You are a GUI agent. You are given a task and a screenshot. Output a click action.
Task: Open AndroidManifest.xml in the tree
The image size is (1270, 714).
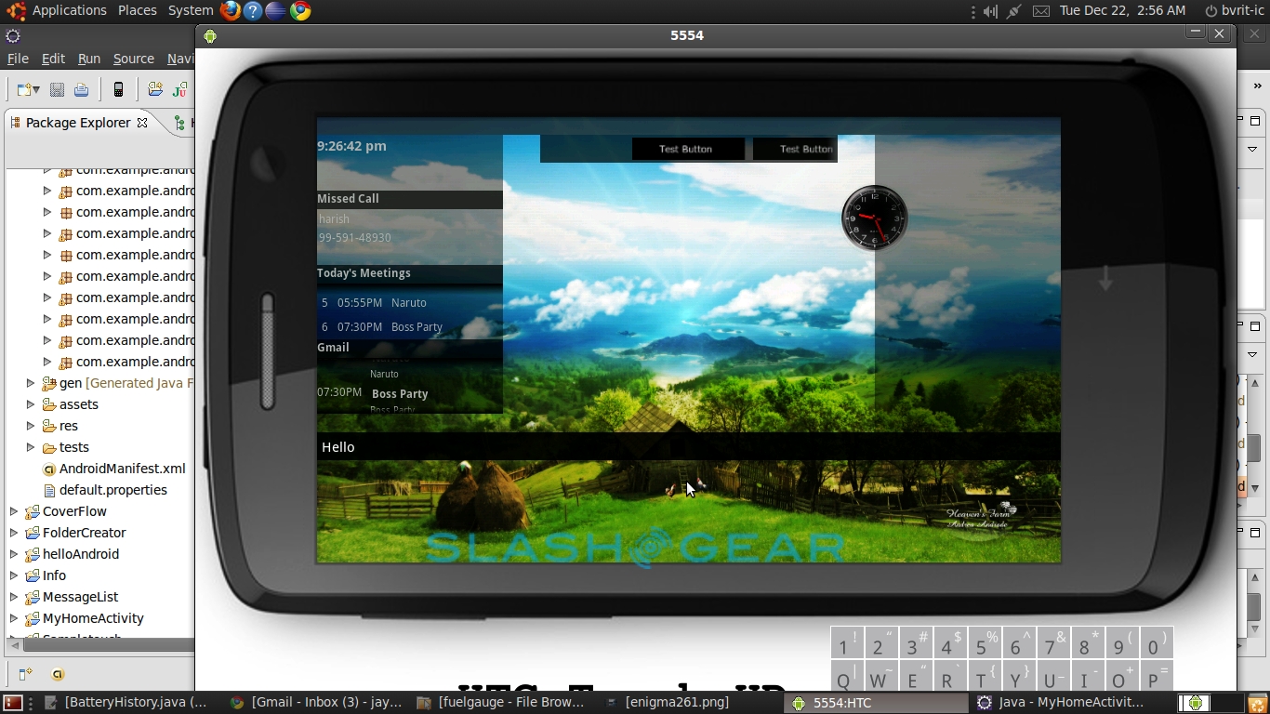(x=122, y=469)
